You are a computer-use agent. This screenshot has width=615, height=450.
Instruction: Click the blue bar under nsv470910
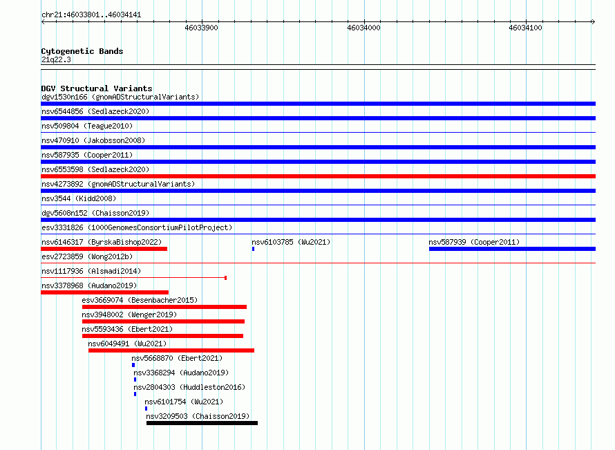click(x=318, y=147)
